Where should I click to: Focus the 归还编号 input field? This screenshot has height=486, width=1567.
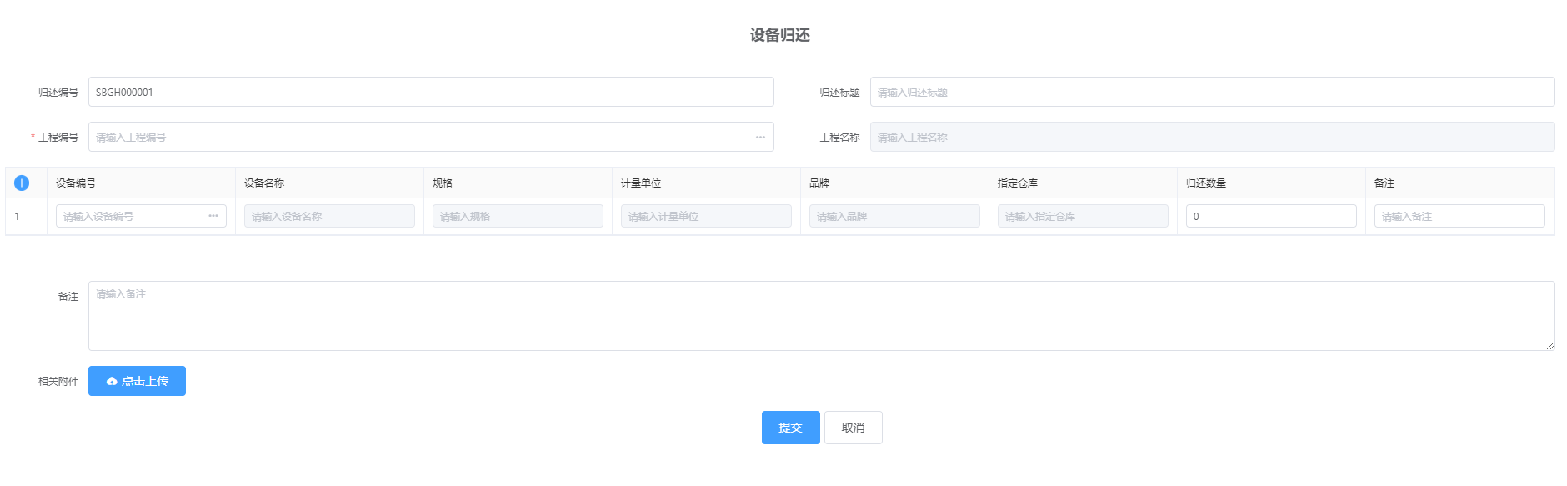[430, 92]
